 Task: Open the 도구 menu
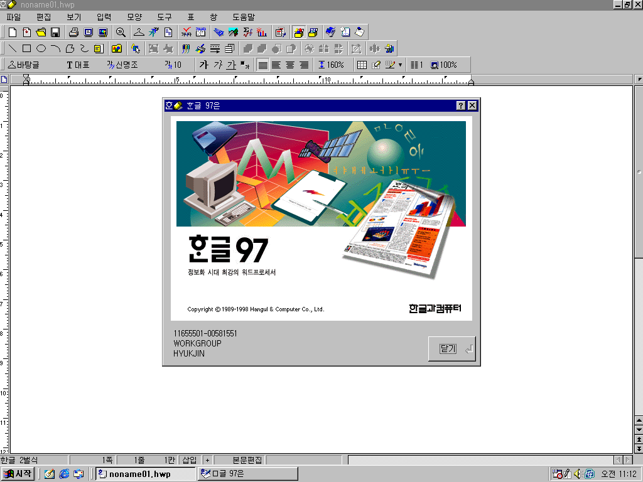click(165, 17)
